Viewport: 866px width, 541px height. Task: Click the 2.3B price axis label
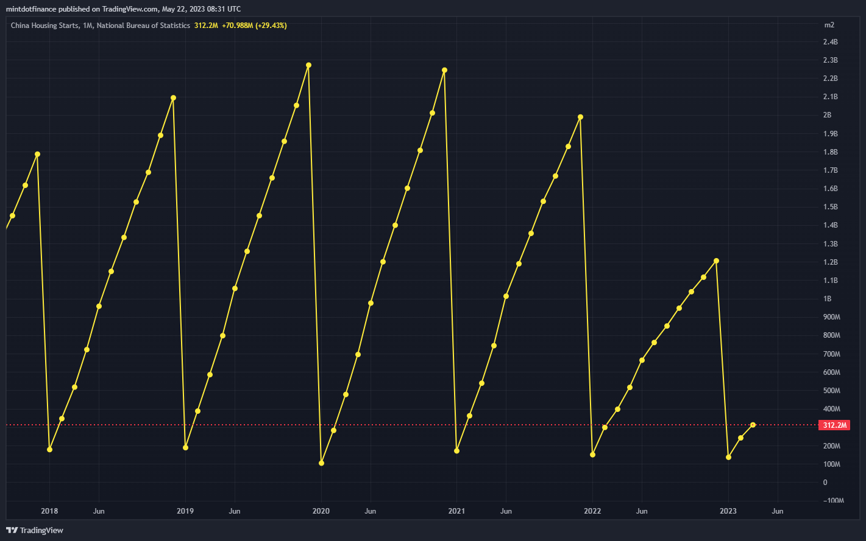pos(830,60)
